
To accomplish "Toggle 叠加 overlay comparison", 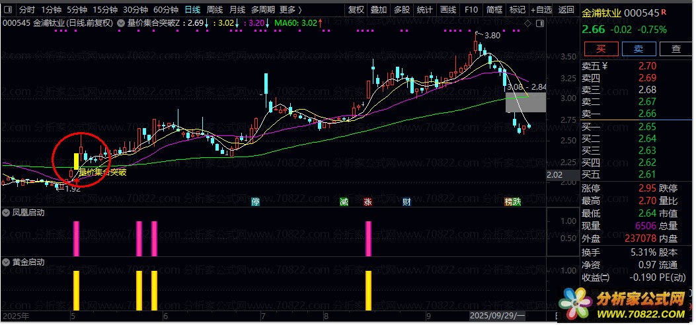I will click(379, 10).
